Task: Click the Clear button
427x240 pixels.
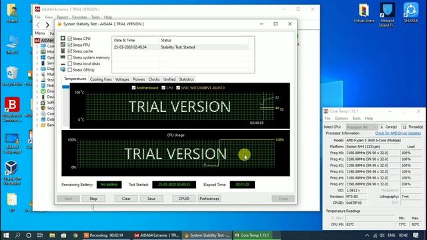Action: 126,199
